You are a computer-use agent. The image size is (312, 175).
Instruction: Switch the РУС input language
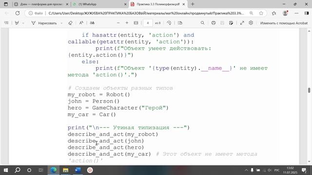tap(277, 170)
